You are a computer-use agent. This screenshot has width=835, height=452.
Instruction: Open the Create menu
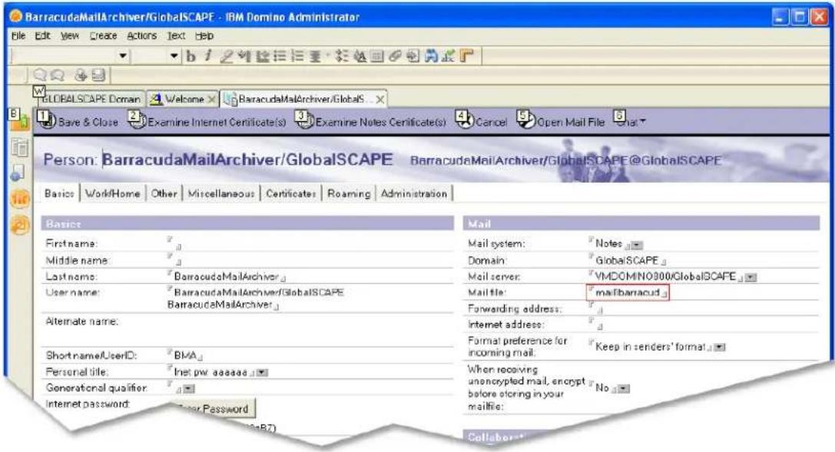(103, 35)
